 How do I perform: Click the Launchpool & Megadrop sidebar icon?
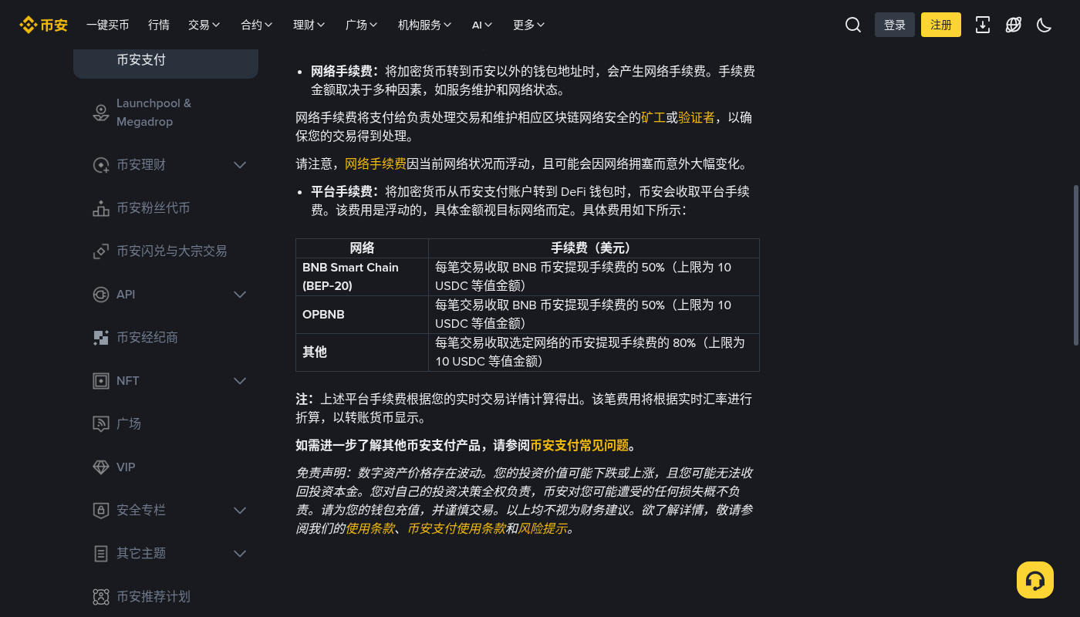(101, 113)
